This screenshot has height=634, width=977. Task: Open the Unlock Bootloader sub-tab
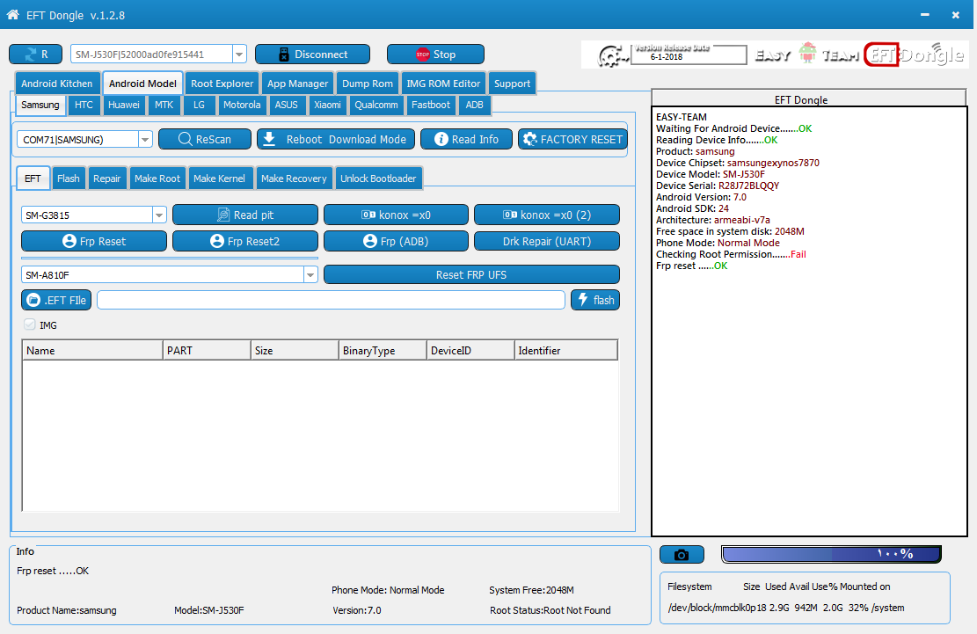(378, 179)
